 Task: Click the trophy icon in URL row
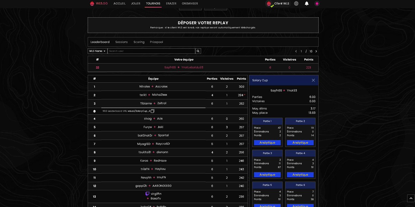[x=94, y=111]
